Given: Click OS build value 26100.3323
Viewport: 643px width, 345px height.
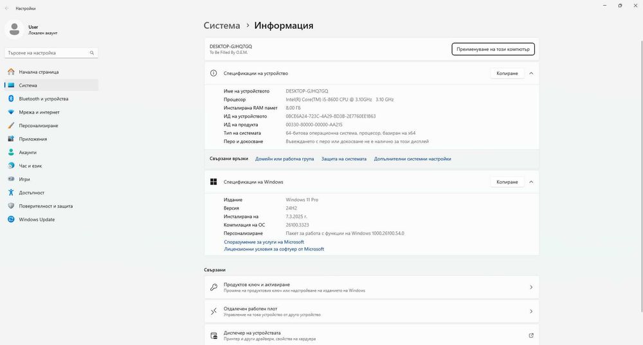Looking at the screenshot, I should [297, 225].
